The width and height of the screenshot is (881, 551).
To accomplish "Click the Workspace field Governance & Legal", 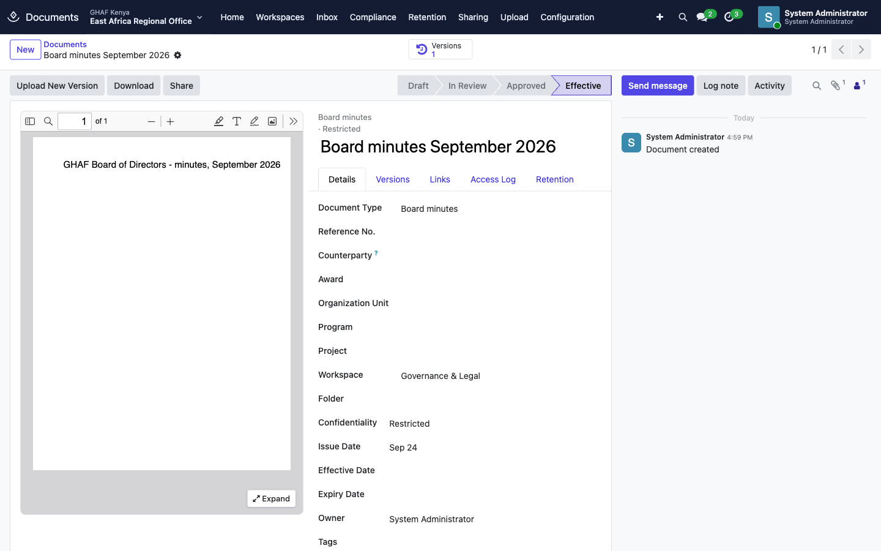I will pyautogui.click(x=441, y=376).
